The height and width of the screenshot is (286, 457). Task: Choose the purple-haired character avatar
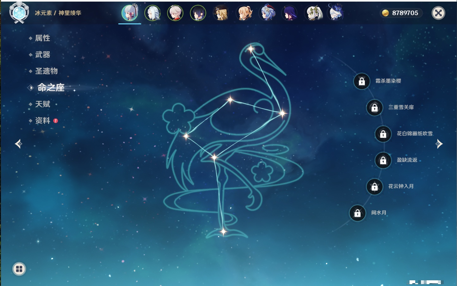click(x=290, y=13)
